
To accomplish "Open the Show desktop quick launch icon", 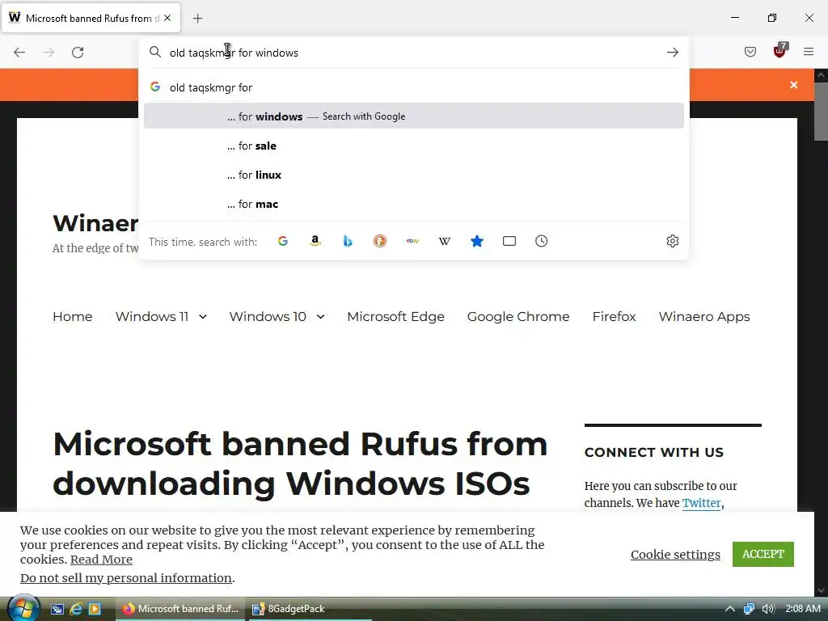I will click(x=57, y=609).
